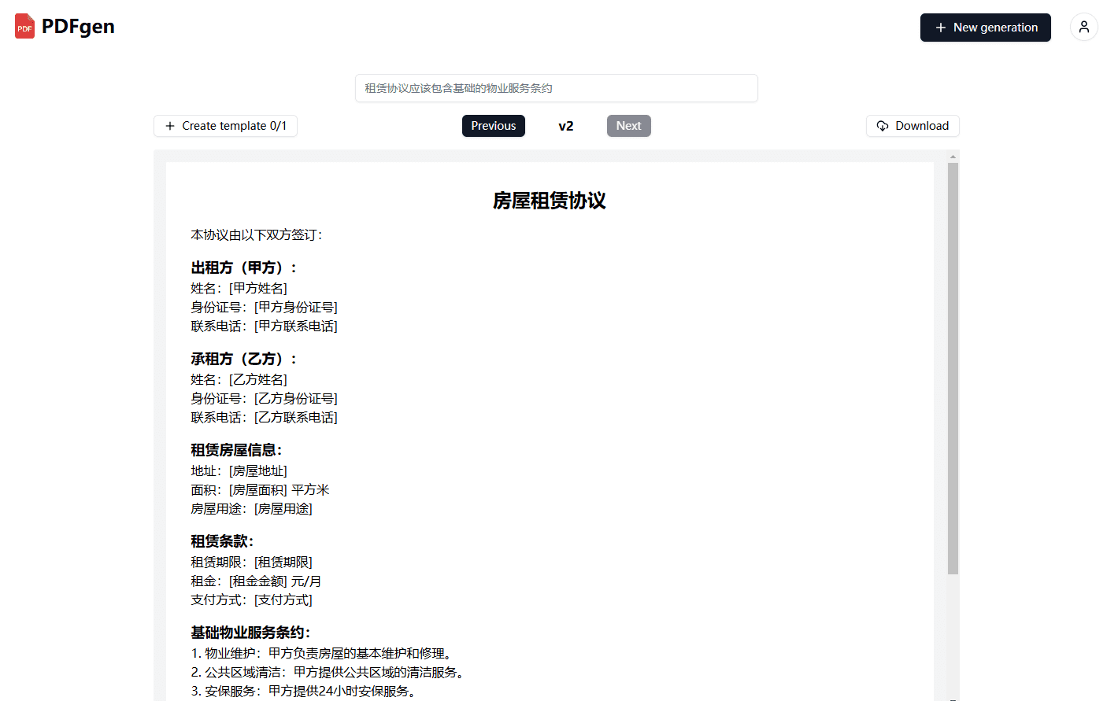Click line 身份证号：[乙方身份证号]
The width and height of the screenshot is (1118, 701).
point(265,398)
